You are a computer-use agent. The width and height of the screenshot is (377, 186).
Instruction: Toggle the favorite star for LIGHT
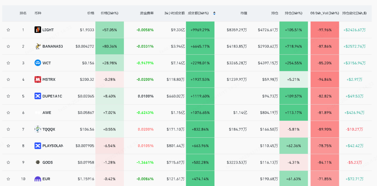click(8, 30)
